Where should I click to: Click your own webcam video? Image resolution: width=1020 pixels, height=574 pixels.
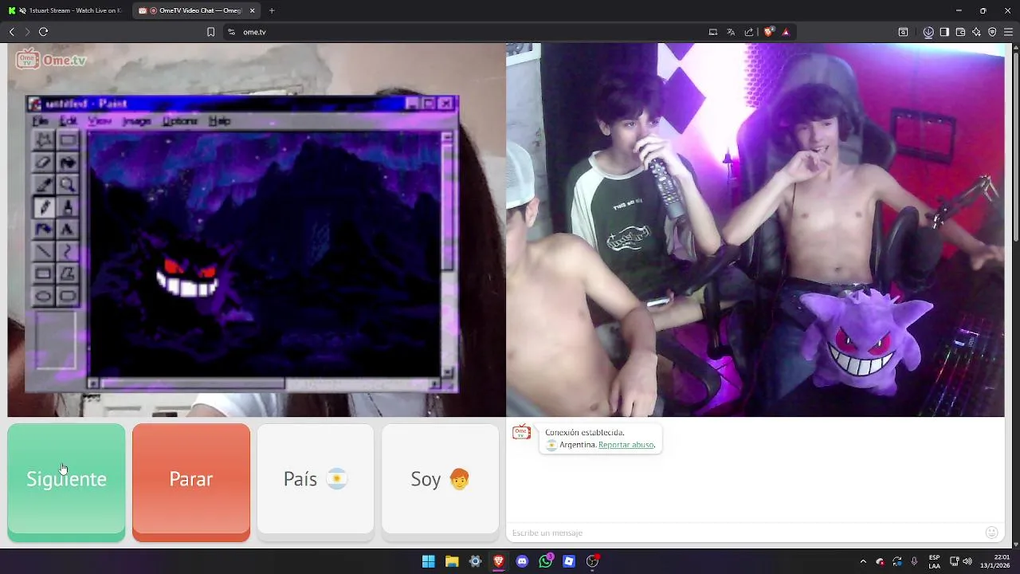755,230
